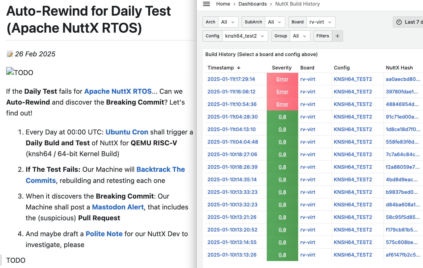
Task: Click Error severity for 16:06:12 build
Action: 282,92
